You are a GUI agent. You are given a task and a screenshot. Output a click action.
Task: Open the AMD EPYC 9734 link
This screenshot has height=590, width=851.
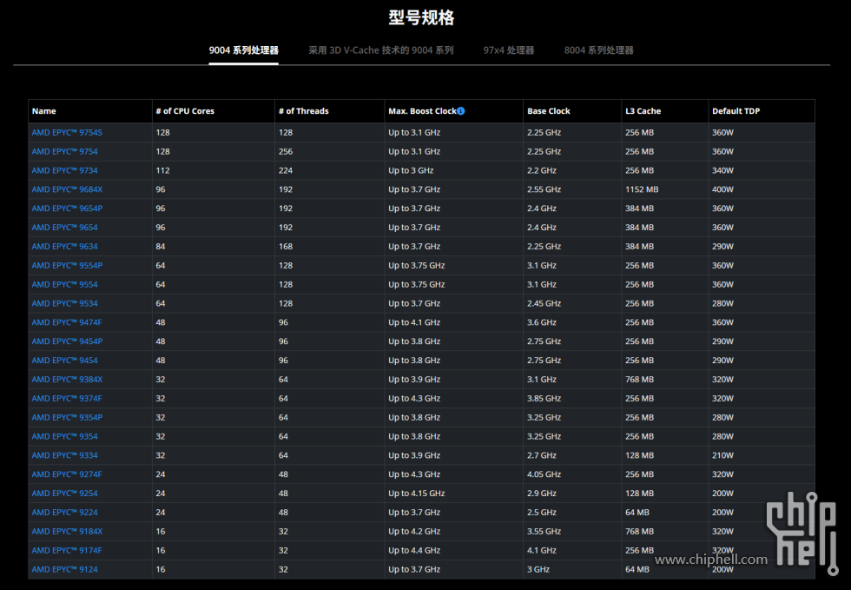pyautogui.click(x=64, y=170)
